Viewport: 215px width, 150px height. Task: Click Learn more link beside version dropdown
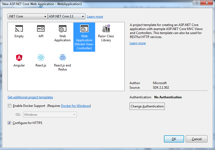click(x=95, y=17)
